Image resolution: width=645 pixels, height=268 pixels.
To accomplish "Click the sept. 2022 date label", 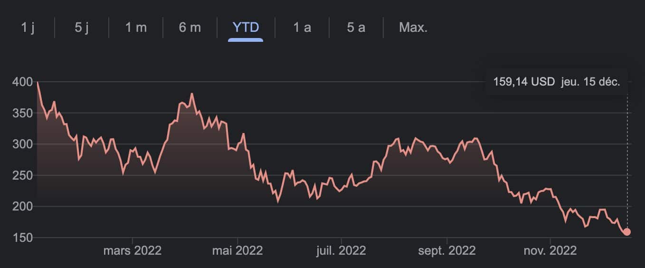I will point(447,250).
